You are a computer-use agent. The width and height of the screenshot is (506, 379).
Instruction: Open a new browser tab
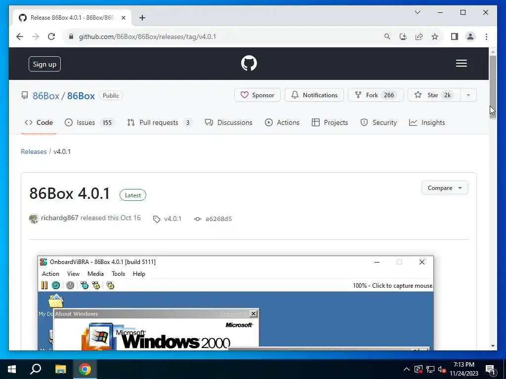pos(142,18)
